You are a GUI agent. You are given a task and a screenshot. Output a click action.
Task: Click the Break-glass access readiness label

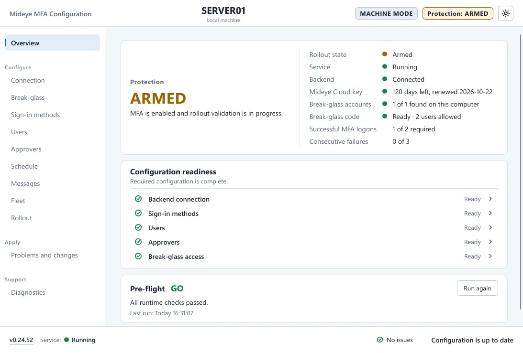click(x=176, y=257)
